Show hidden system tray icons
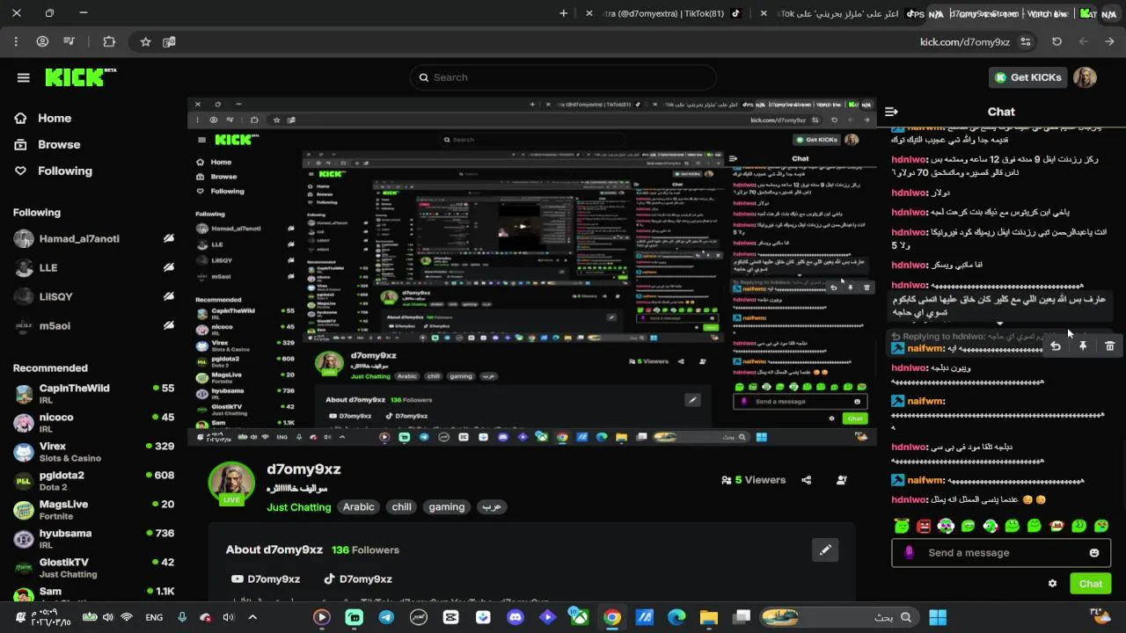This screenshot has width=1126, height=633. 252,617
